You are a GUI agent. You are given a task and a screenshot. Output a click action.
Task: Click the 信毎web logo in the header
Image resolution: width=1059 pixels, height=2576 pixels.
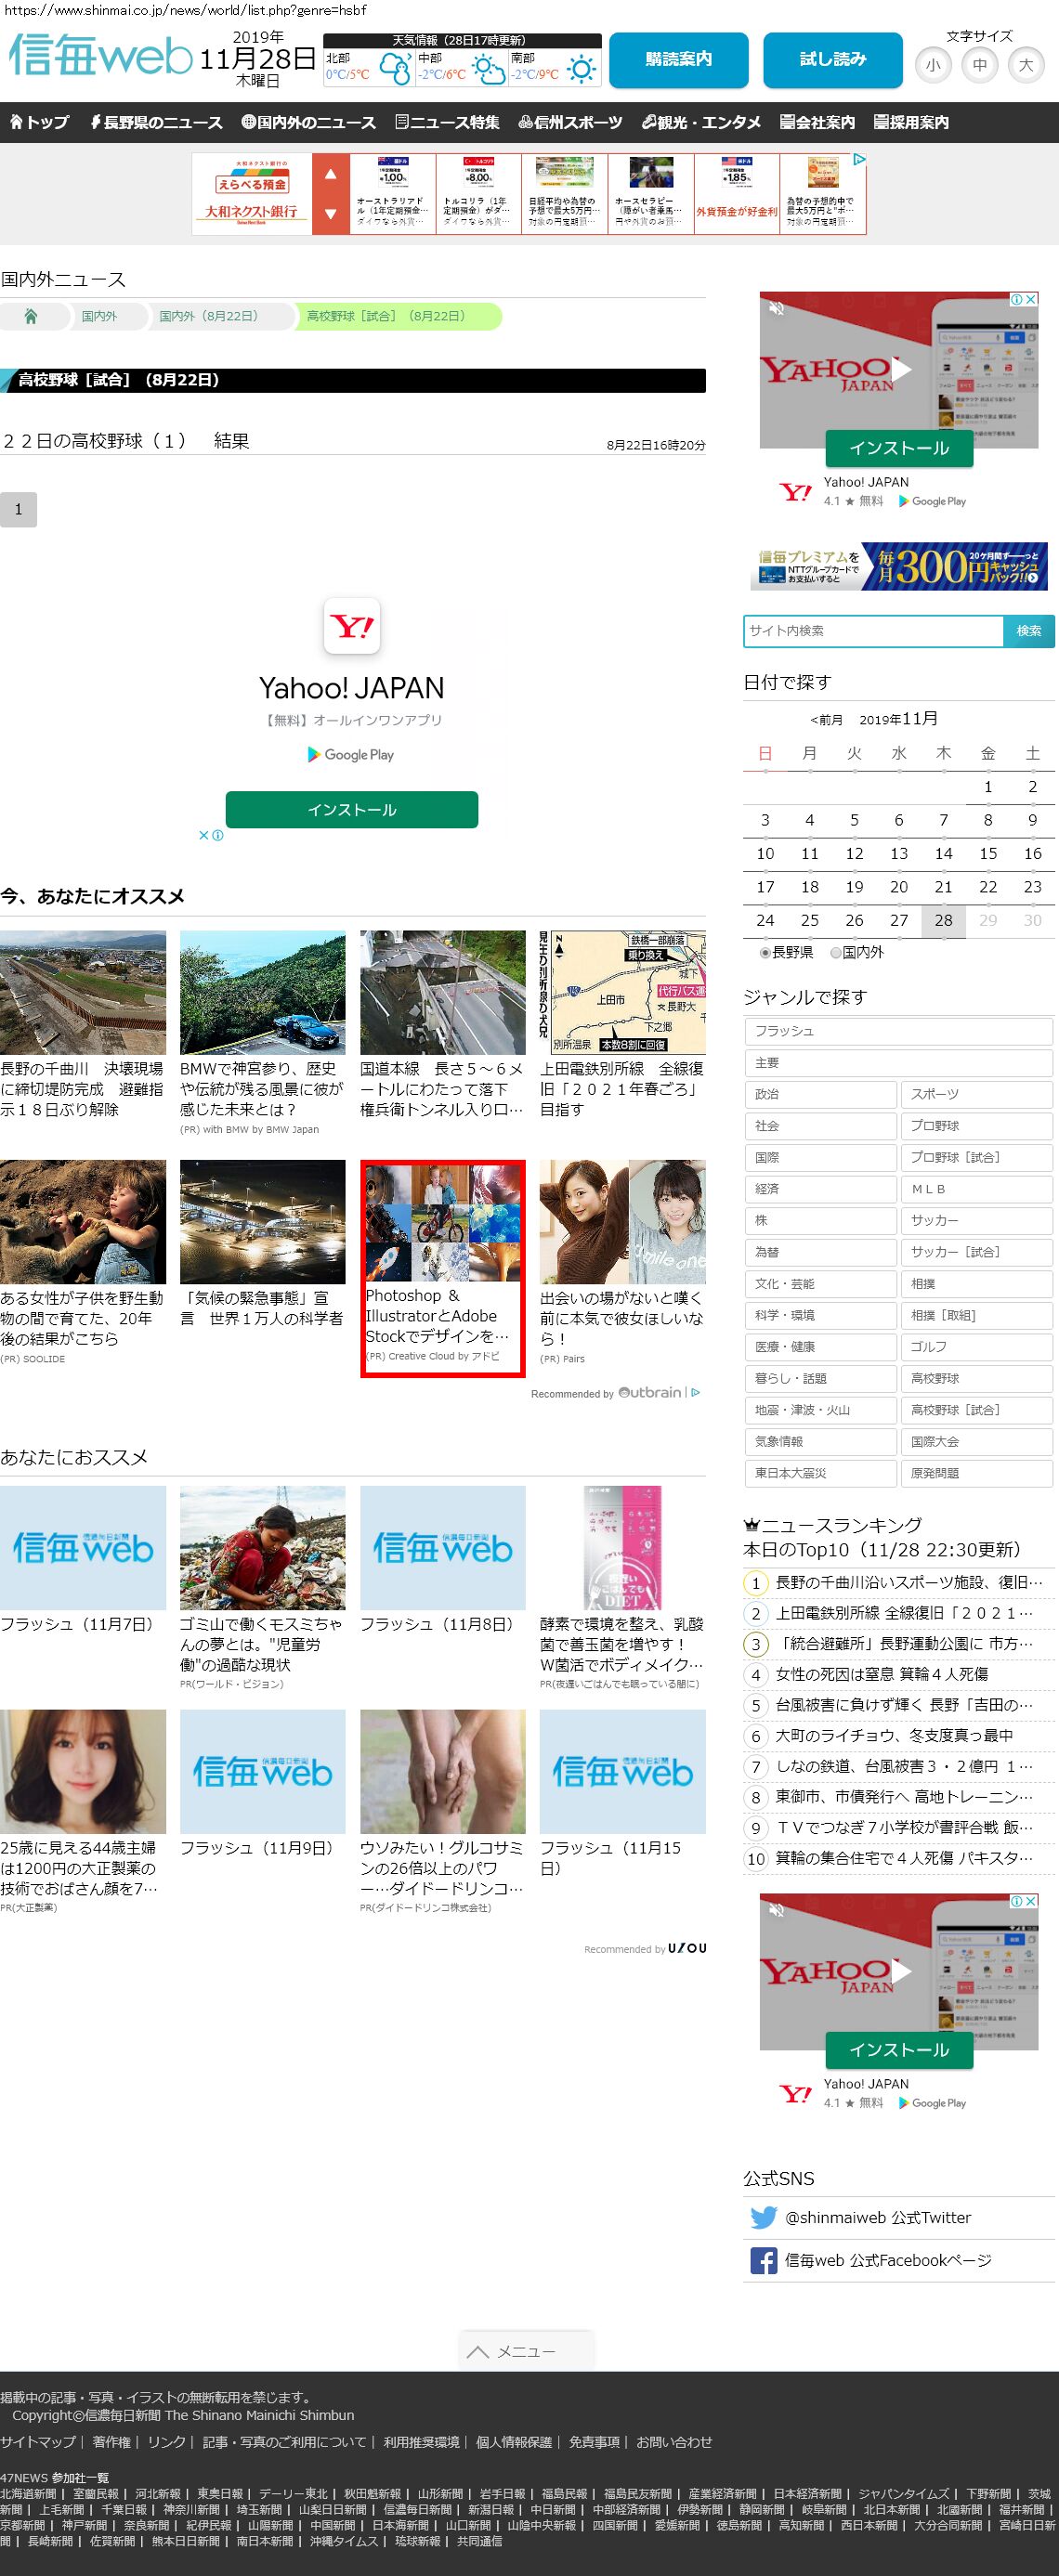pos(100,56)
